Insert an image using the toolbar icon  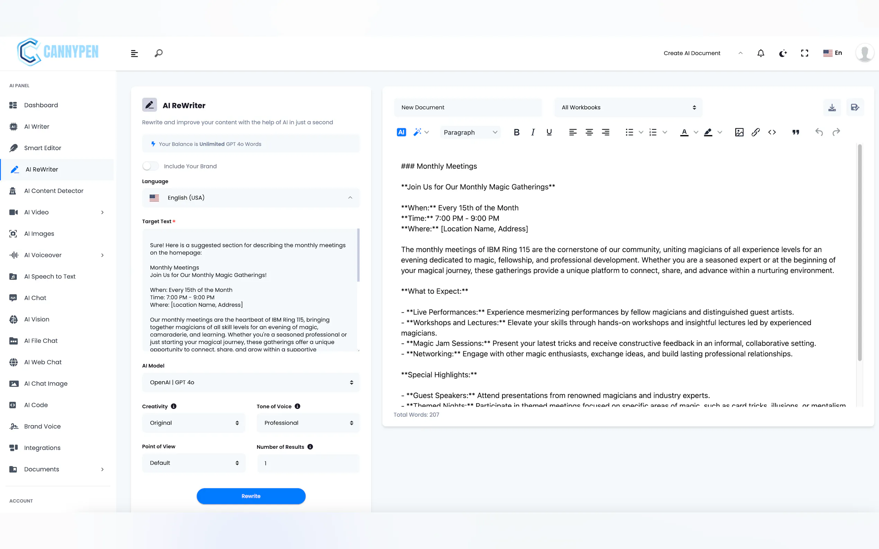[x=739, y=132]
